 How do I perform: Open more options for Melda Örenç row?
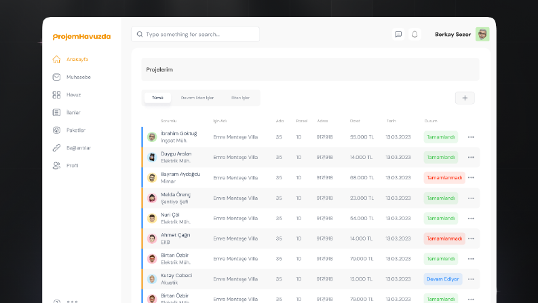[471, 198]
